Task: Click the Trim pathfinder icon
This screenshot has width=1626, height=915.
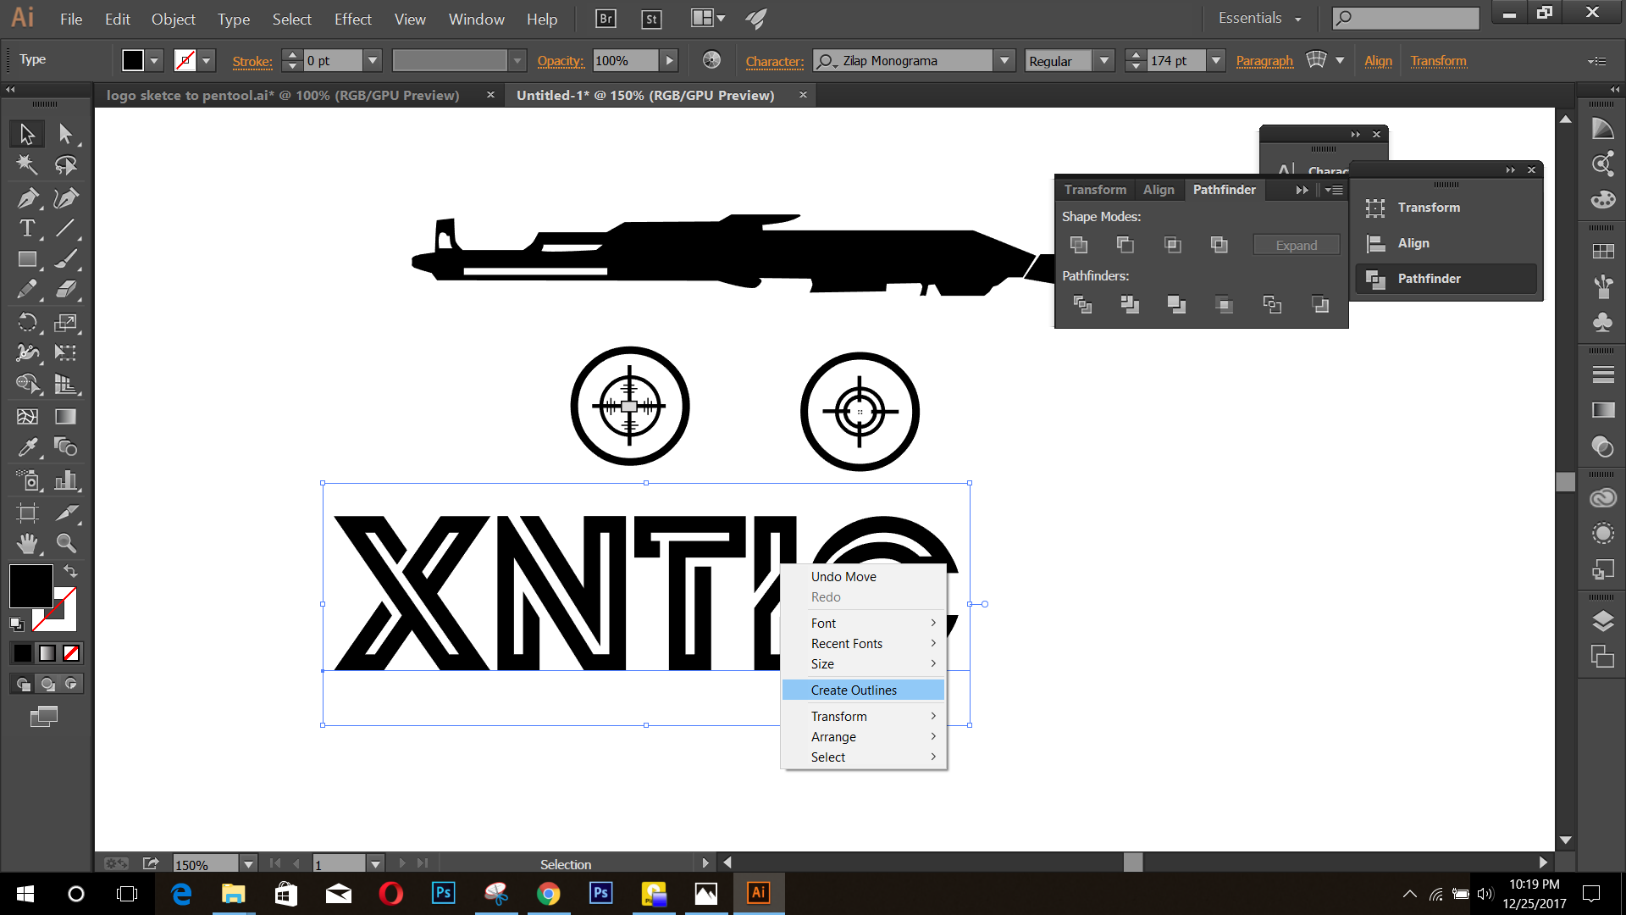Action: (x=1130, y=304)
